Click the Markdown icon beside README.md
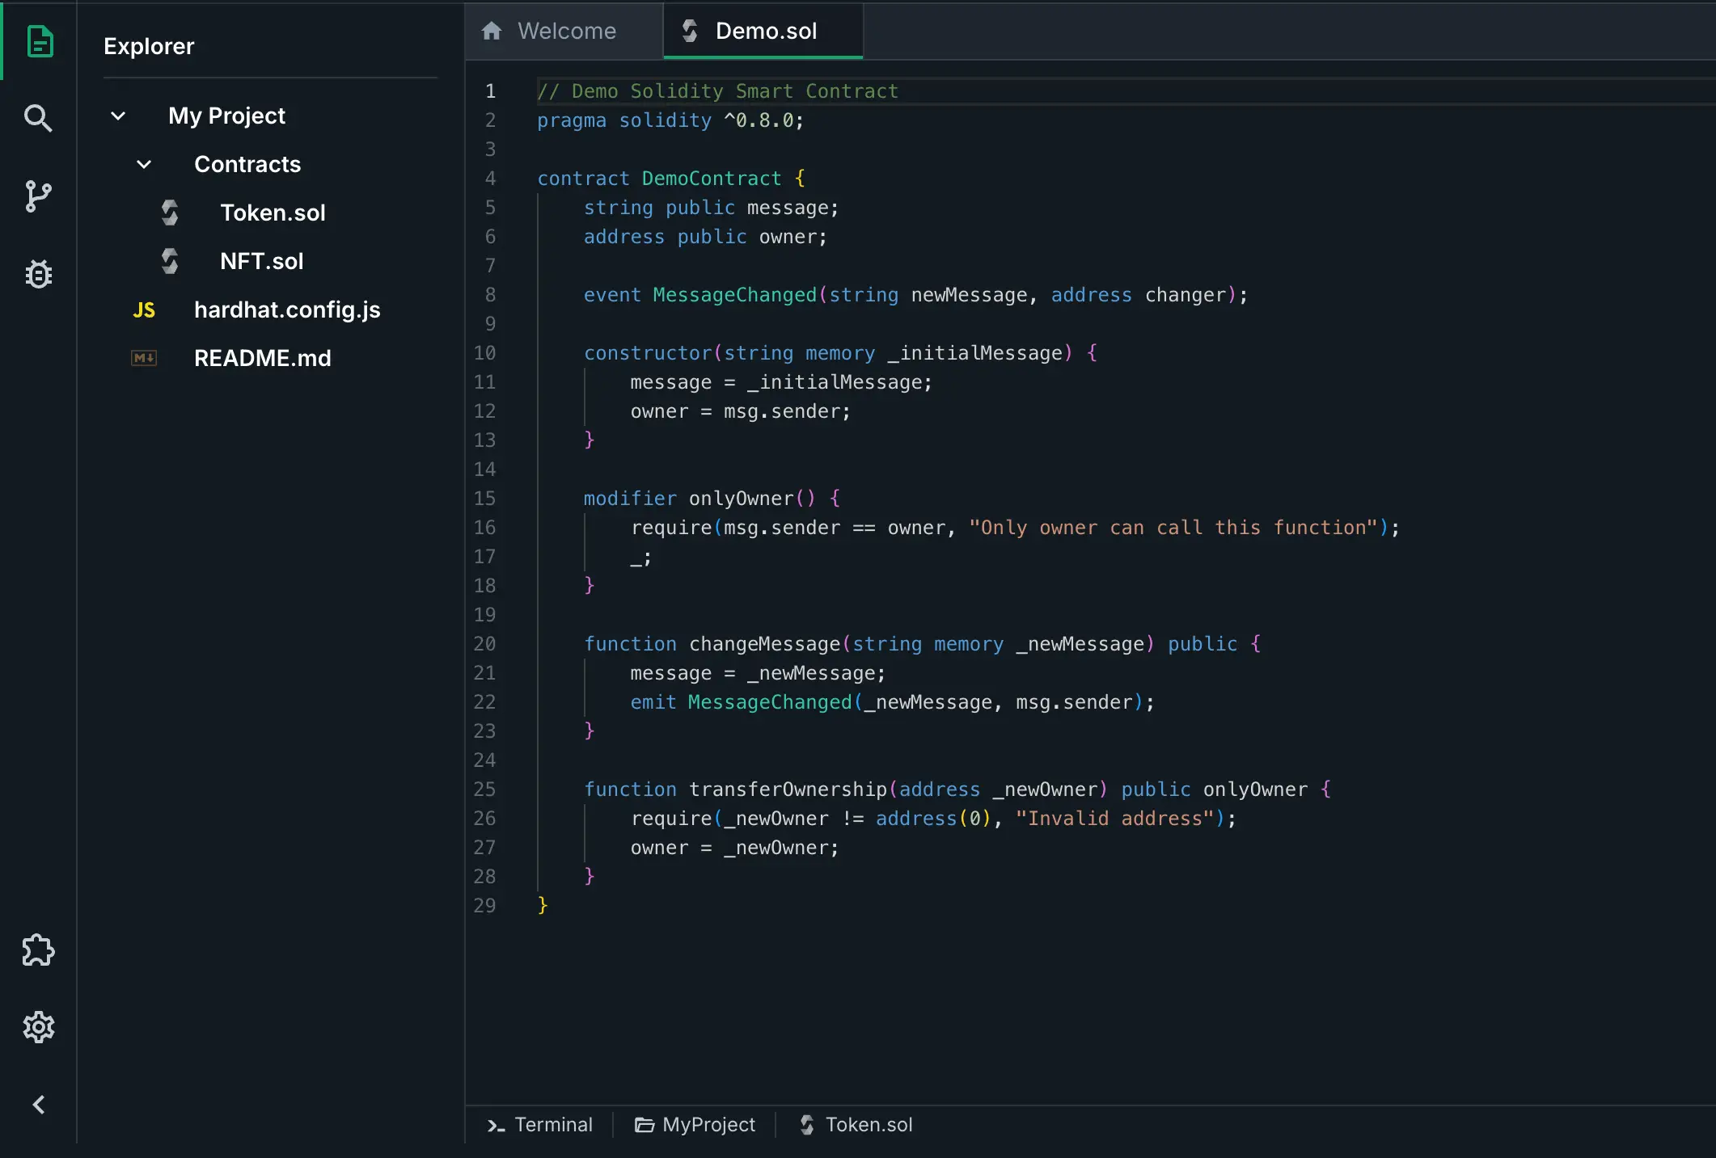Viewport: 1716px width, 1158px height. tap(144, 358)
